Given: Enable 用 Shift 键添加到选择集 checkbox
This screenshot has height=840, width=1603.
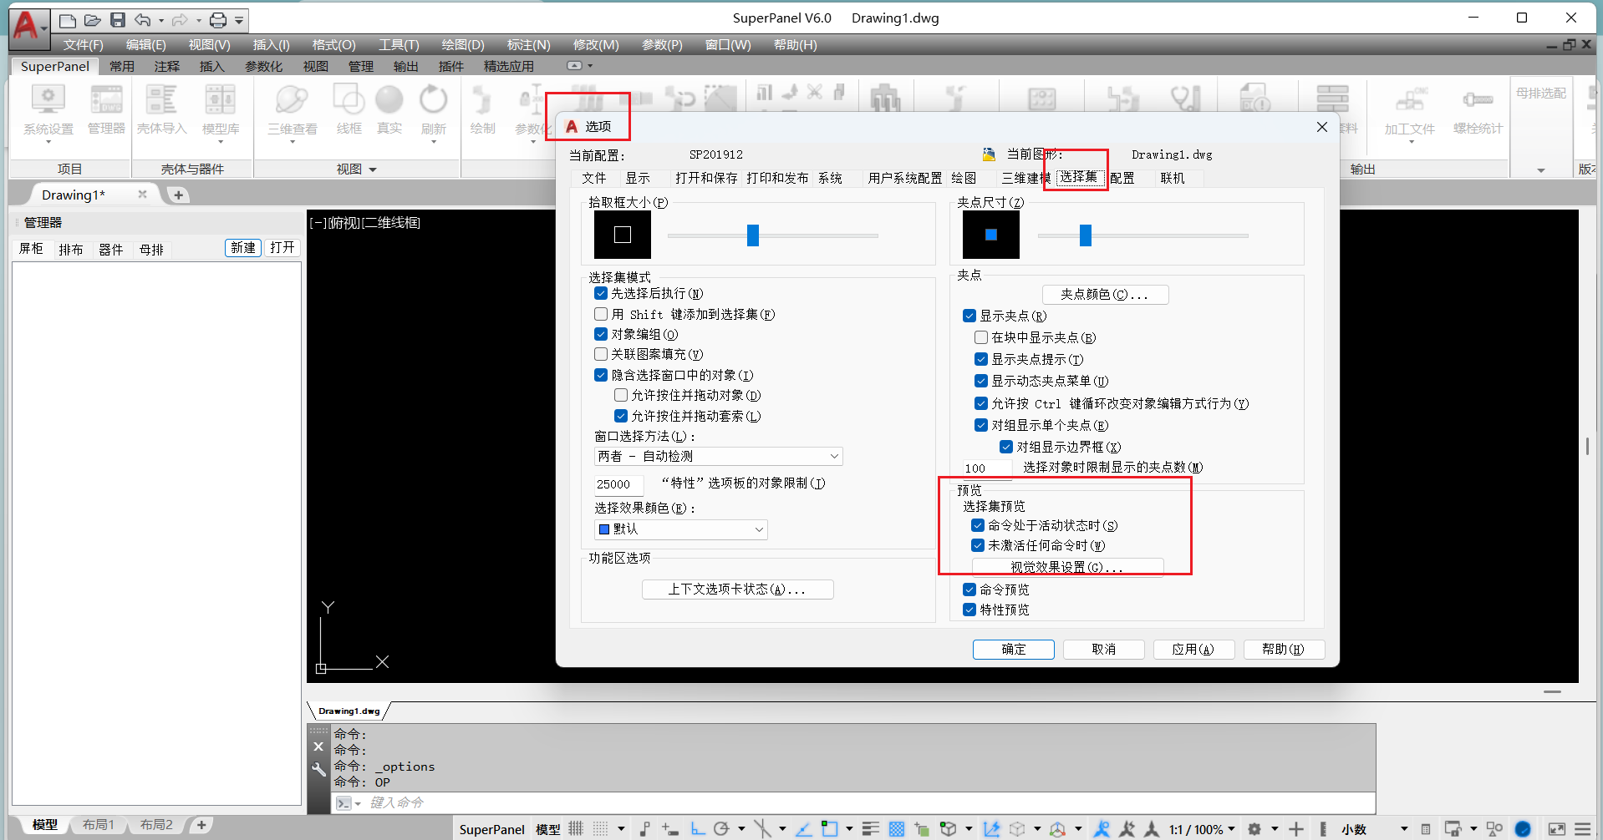Looking at the screenshot, I should pyautogui.click(x=601, y=314).
